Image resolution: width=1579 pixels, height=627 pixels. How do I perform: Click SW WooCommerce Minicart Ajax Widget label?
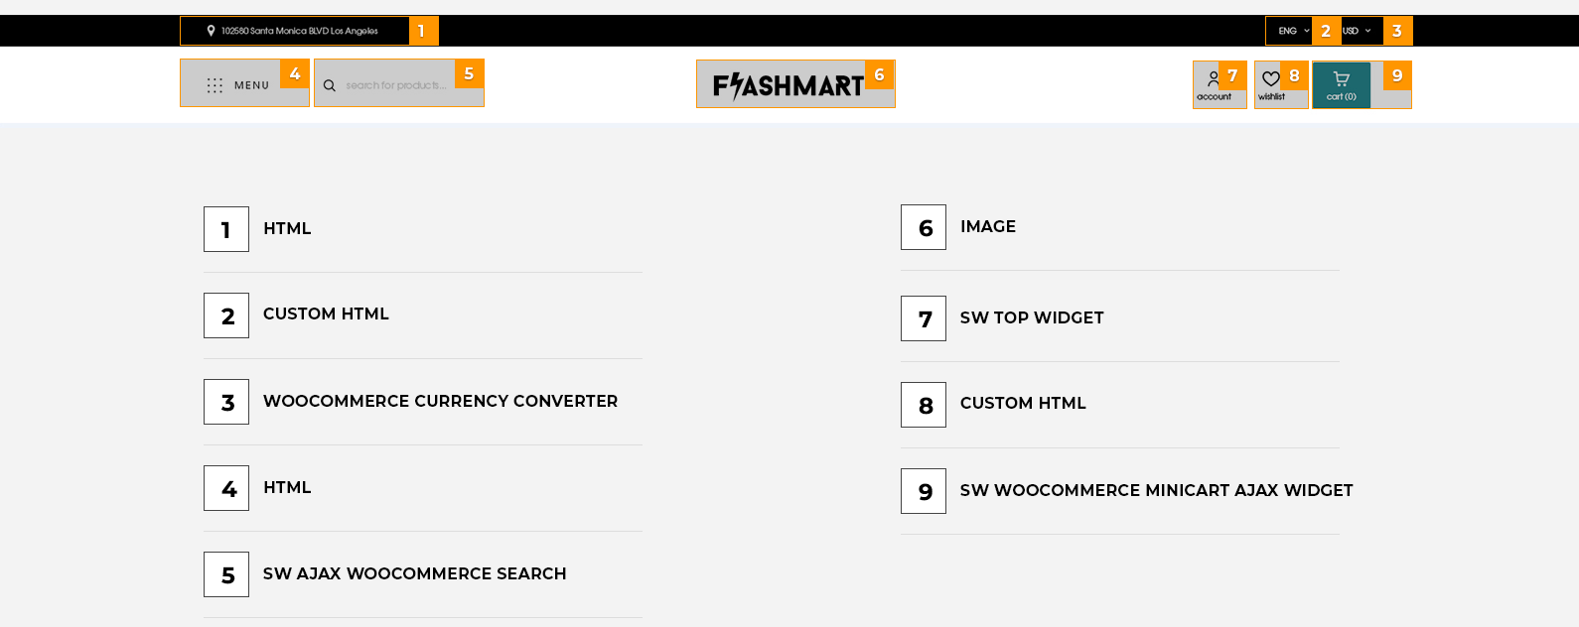point(1156,491)
